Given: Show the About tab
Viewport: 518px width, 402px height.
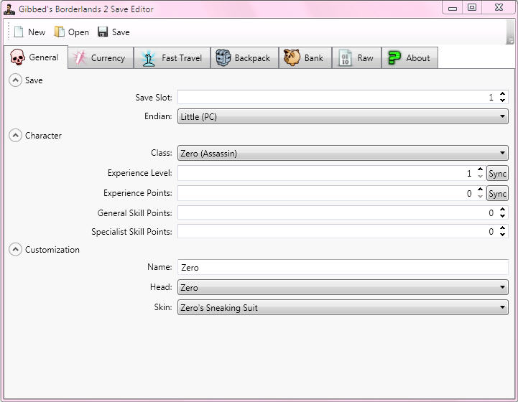Looking at the screenshot, I should tap(410, 57).
